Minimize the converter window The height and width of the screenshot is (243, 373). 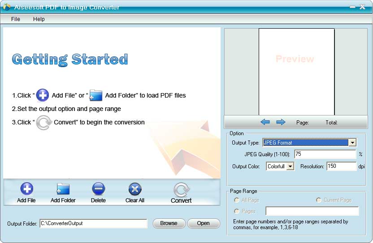click(x=352, y=7)
